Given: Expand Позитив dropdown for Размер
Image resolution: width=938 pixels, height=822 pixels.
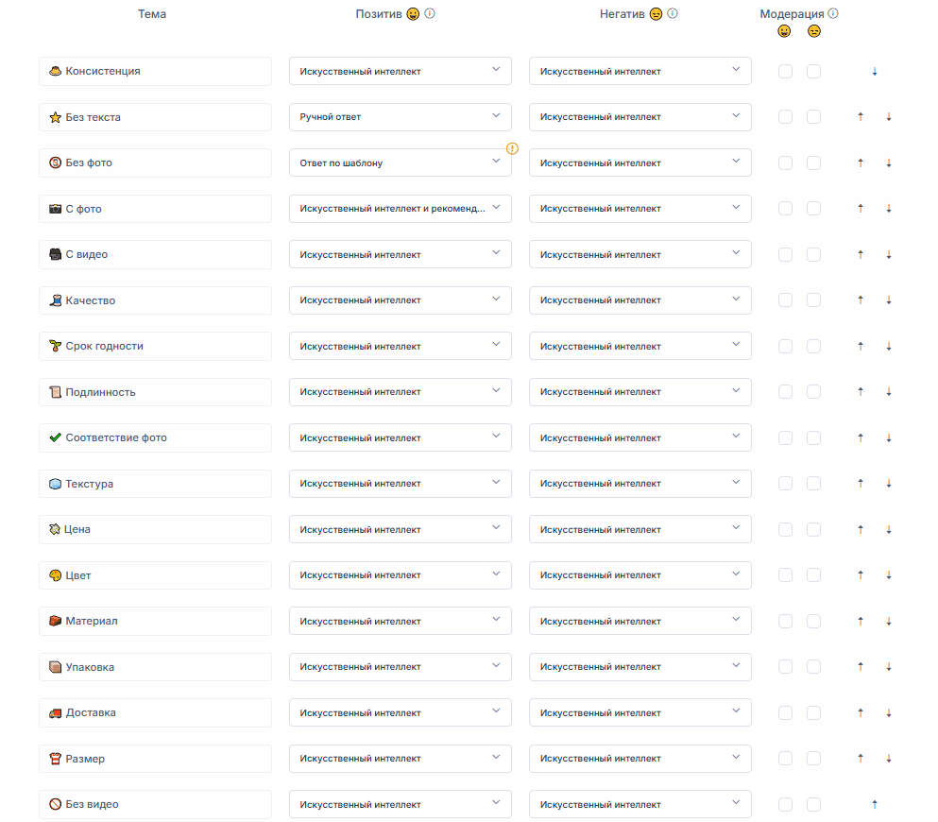Looking at the screenshot, I should [401, 759].
